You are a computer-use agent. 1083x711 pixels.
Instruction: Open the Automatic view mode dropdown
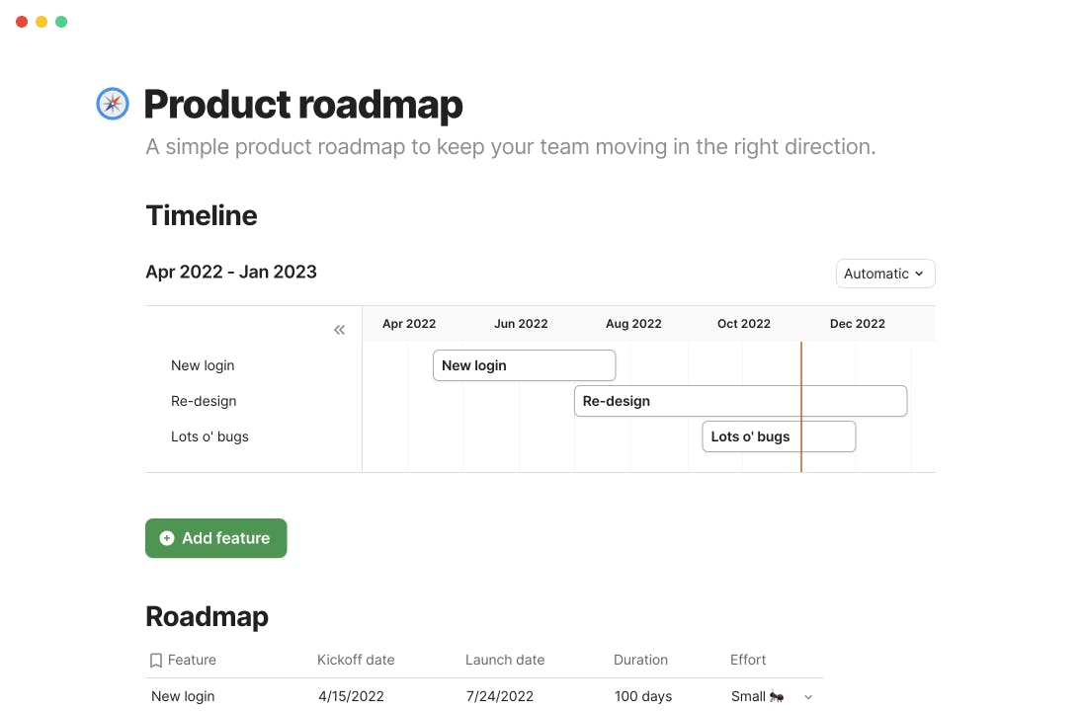(884, 274)
